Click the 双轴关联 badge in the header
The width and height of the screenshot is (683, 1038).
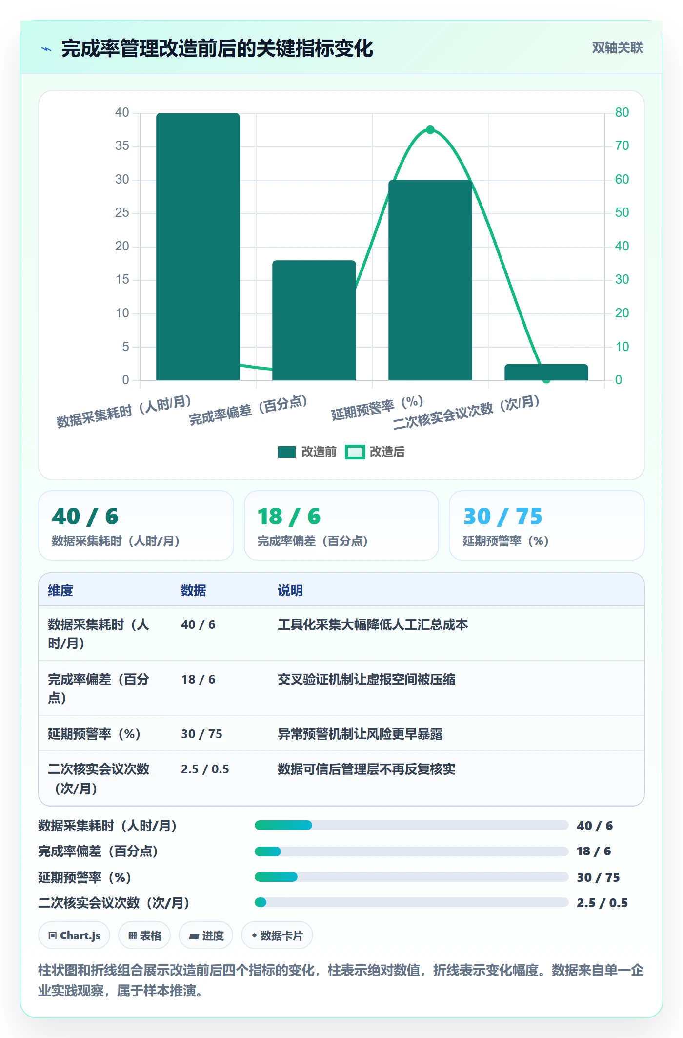pos(617,48)
